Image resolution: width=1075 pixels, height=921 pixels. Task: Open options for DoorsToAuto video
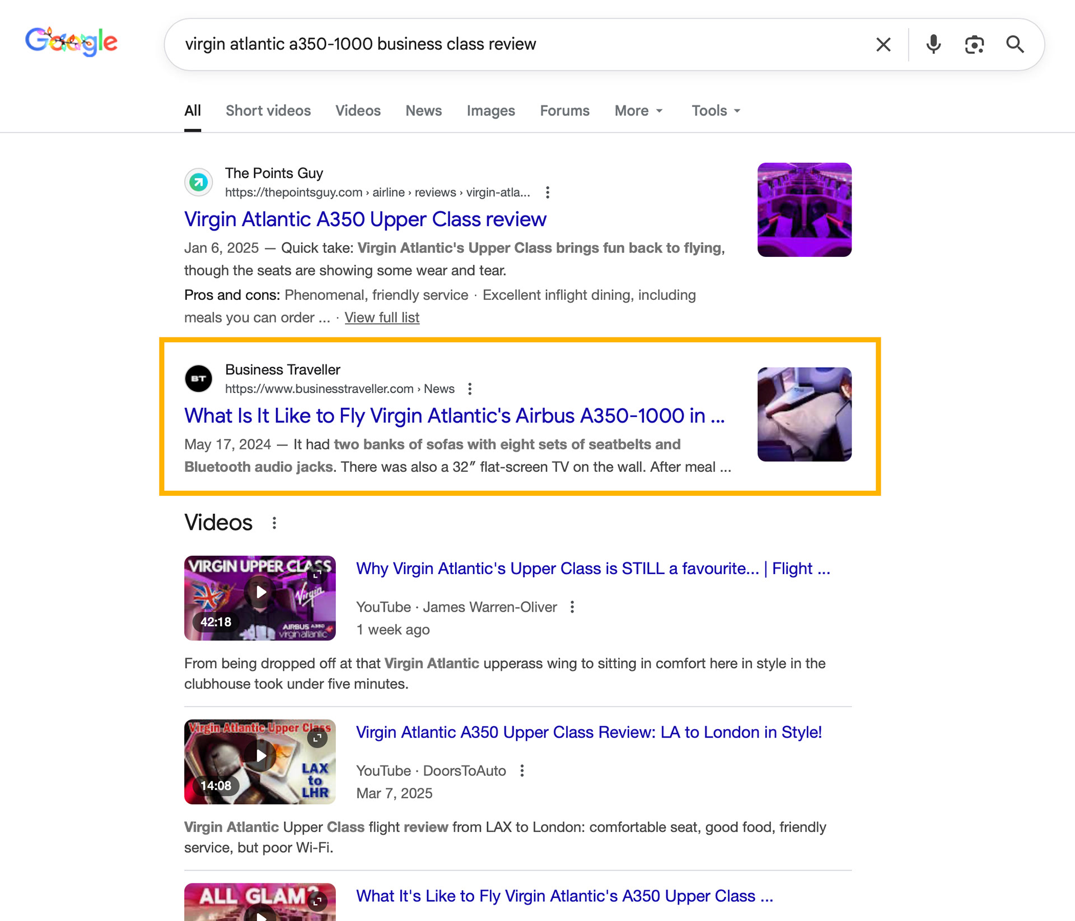[522, 771]
